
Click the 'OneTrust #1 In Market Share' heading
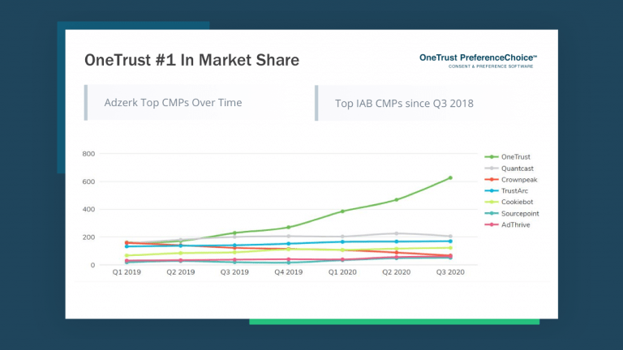tap(192, 60)
